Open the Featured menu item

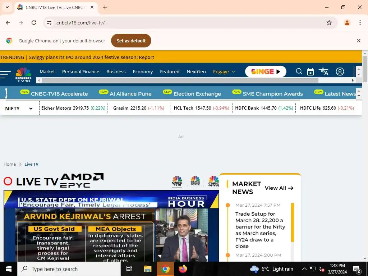pyautogui.click(x=170, y=72)
